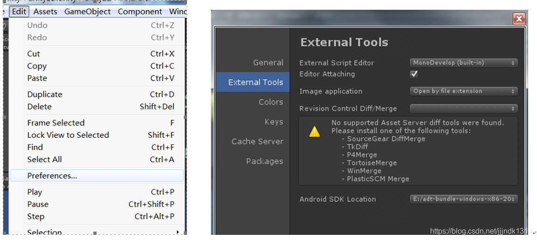
Task: Click Image application label
Action: [330, 91]
